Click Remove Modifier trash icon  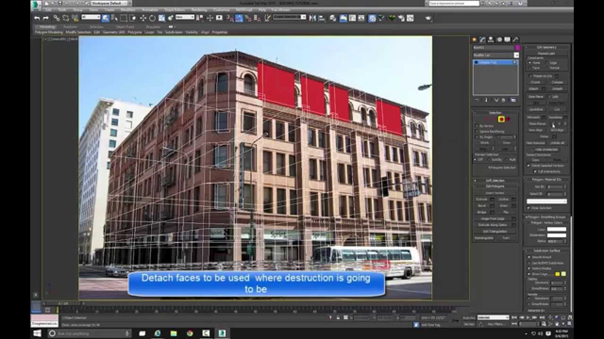point(503,100)
